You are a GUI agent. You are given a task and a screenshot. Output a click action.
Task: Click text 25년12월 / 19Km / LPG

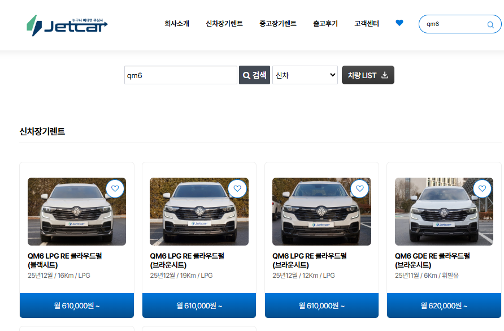click(181, 276)
